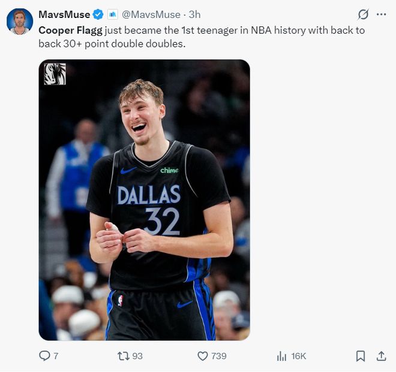Open the Cooper Flagg photo
396x372 pixels.
(x=144, y=204)
